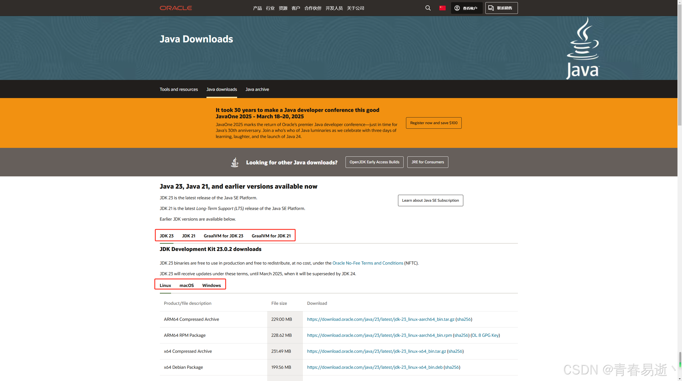Switch to the Java archive tab
This screenshot has width=682, height=381.
[x=257, y=89]
